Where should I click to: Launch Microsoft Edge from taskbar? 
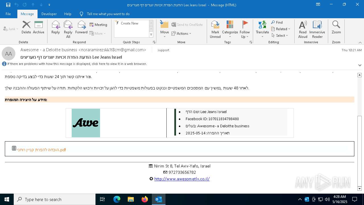[117, 199]
